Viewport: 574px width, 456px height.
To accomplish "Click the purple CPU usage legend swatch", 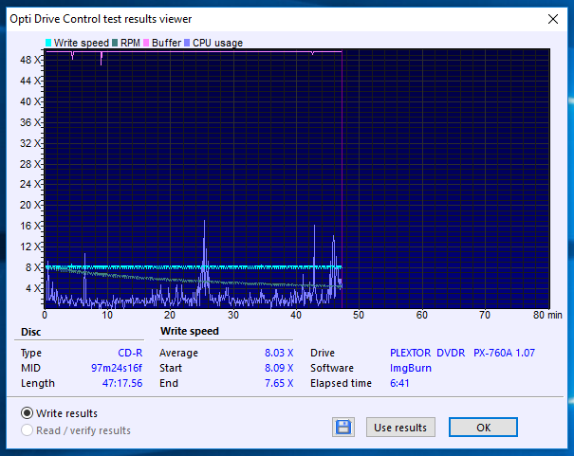I will click(x=187, y=43).
